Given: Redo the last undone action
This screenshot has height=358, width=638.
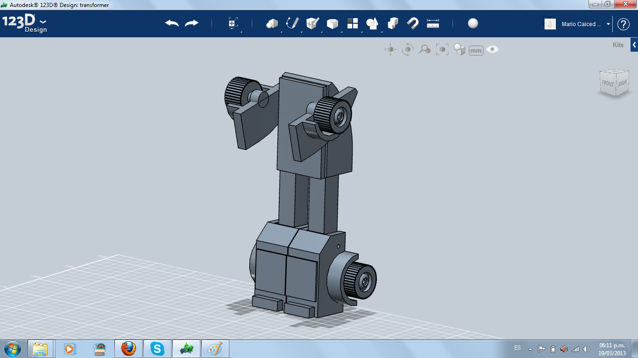Looking at the screenshot, I should point(191,23).
